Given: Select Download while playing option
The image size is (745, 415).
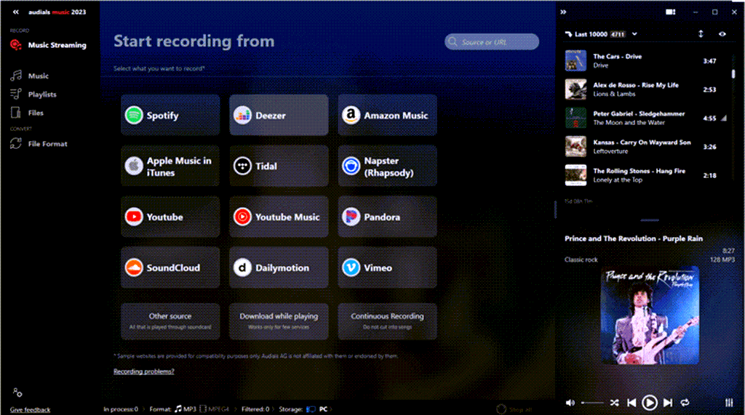Looking at the screenshot, I should tap(279, 321).
